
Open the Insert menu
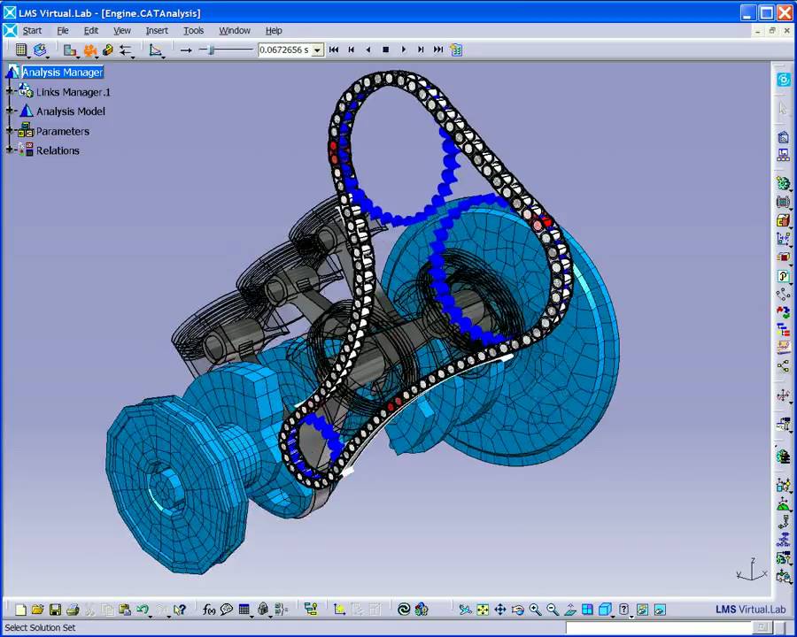click(x=157, y=30)
